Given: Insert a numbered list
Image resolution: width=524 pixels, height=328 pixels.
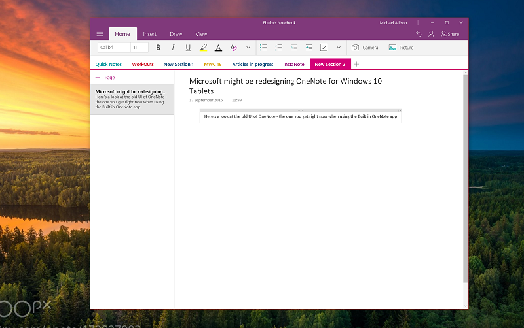Looking at the screenshot, I should [278, 48].
